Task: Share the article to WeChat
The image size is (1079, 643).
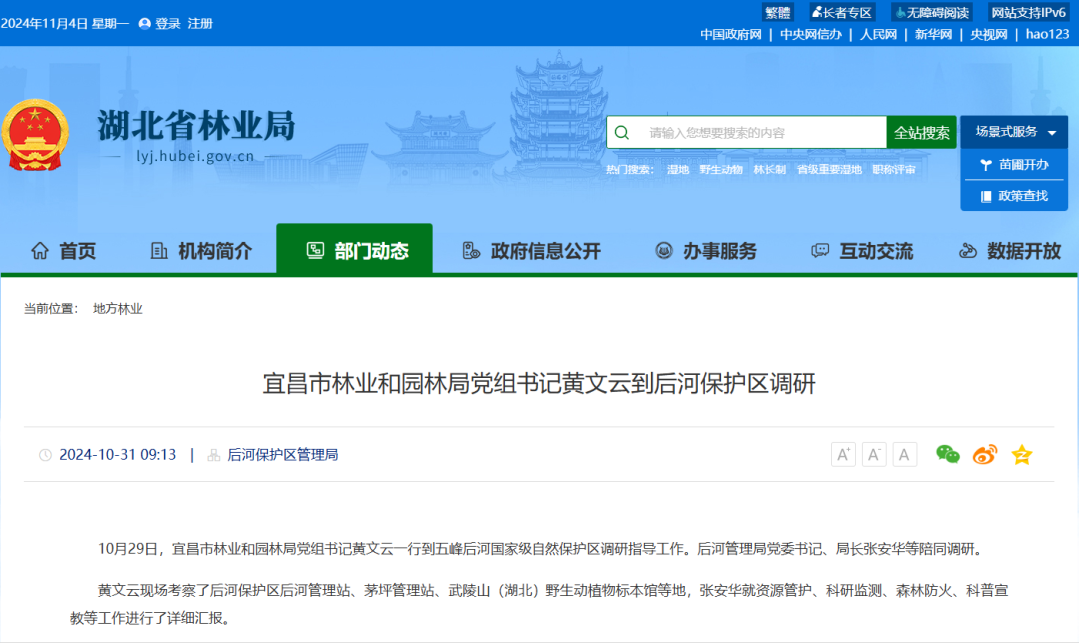Action: pyautogui.click(x=946, y=454)
